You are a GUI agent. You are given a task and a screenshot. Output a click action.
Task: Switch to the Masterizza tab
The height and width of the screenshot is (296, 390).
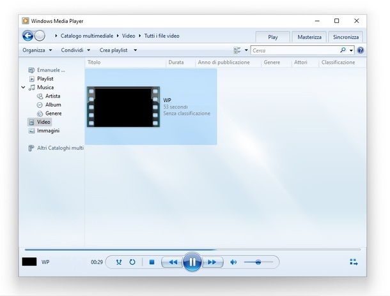(x=309, y=37)
